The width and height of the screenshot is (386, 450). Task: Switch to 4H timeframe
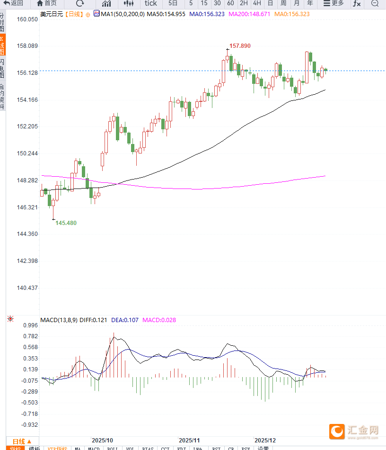tap(257, 3)
